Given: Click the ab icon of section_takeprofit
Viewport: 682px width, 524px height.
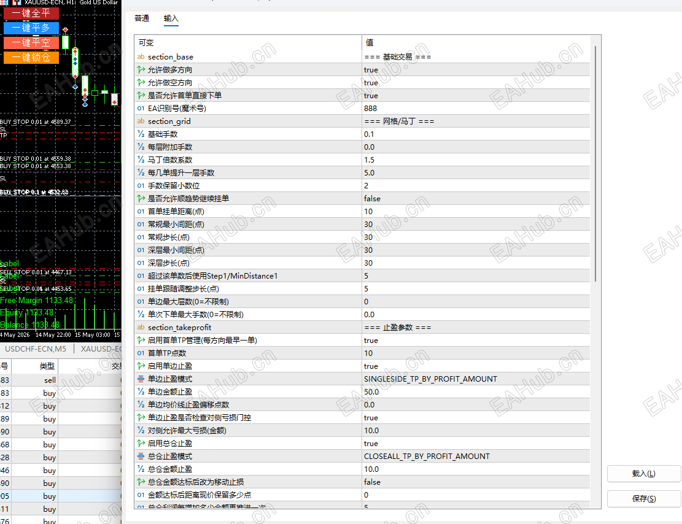Looking at the screenshot, I should coord(141,327).
